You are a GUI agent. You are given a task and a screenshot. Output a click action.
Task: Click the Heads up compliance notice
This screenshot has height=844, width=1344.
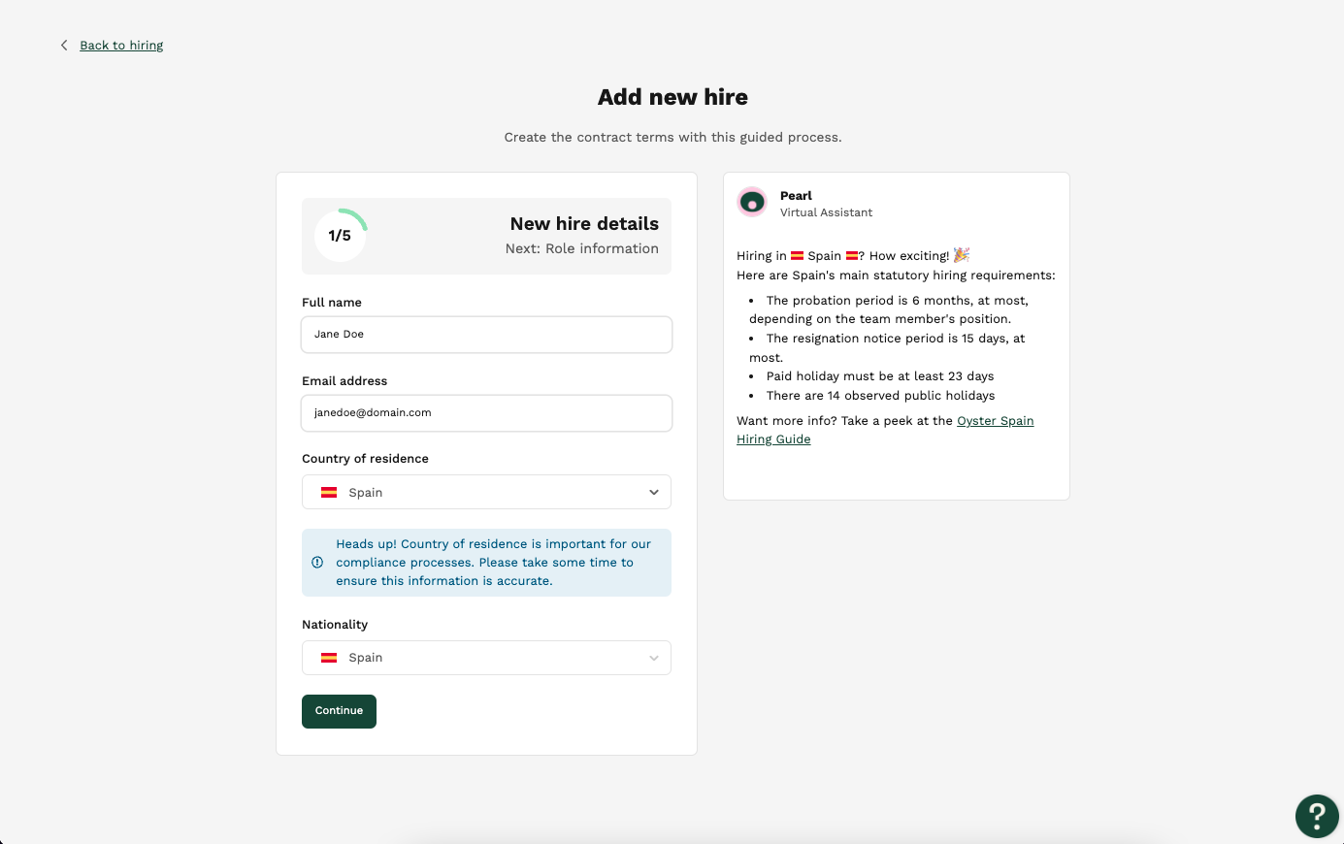486,563
